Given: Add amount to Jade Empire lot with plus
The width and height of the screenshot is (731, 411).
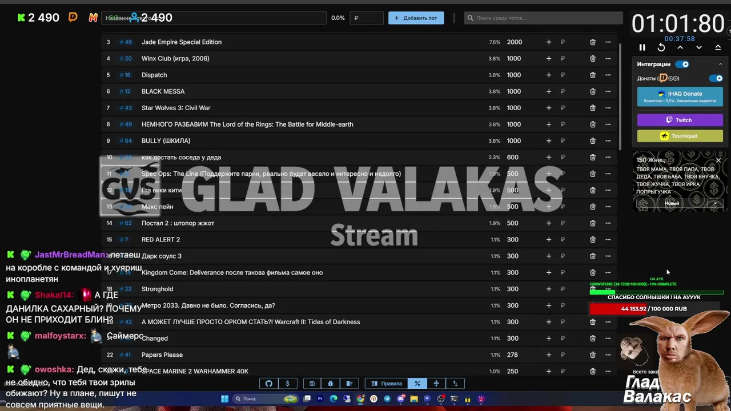Looking at the screenshot, I should (549, 42).
